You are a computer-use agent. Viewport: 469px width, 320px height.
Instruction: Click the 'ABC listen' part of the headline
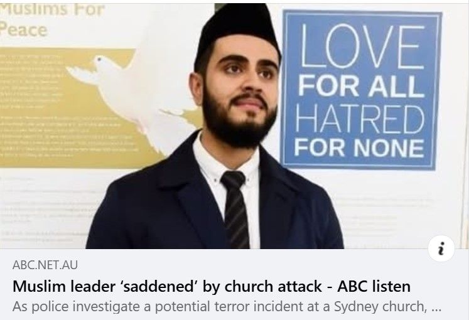pyautogui.click(x=374, y=286)
